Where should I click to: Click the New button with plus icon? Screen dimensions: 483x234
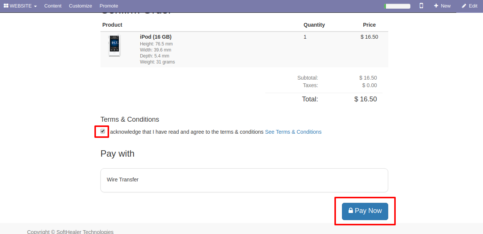[x=442, y=6]
